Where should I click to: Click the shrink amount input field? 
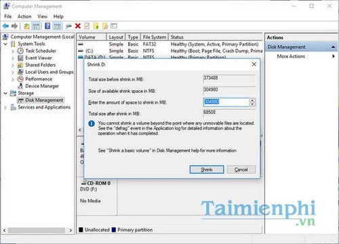pyautogui.click(x=226, y=102)
